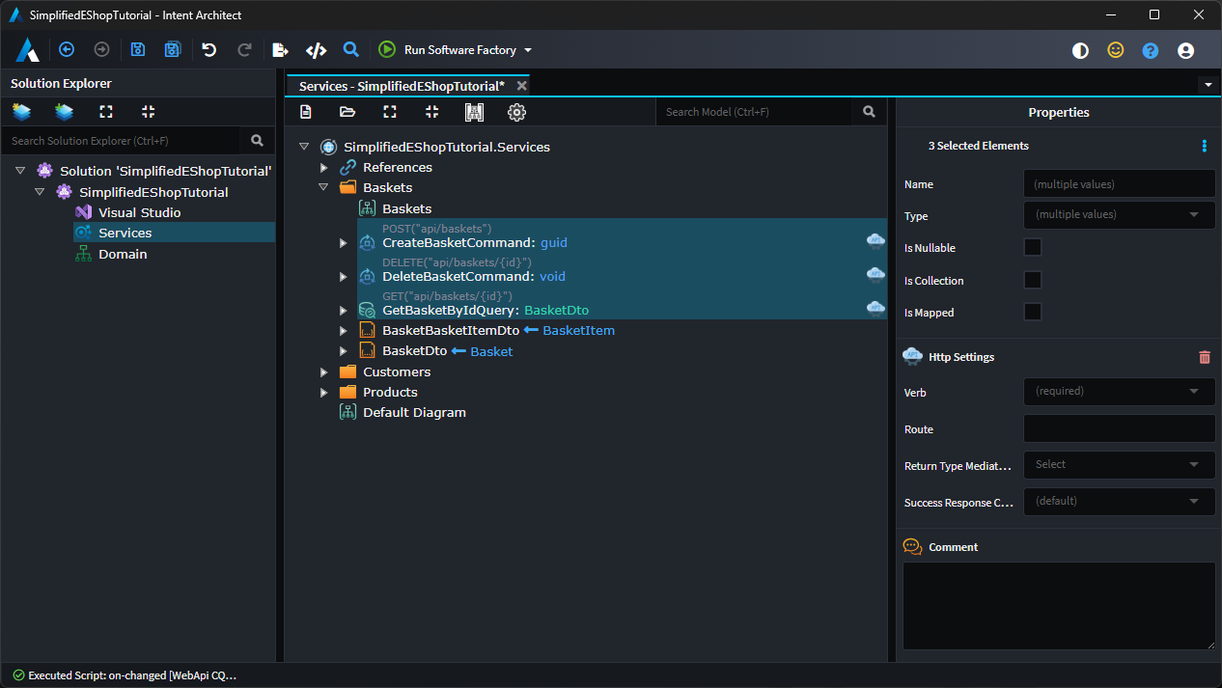The image size is (1222, 688).
Task: Redo the last undone change
Action: pos(244,50)
